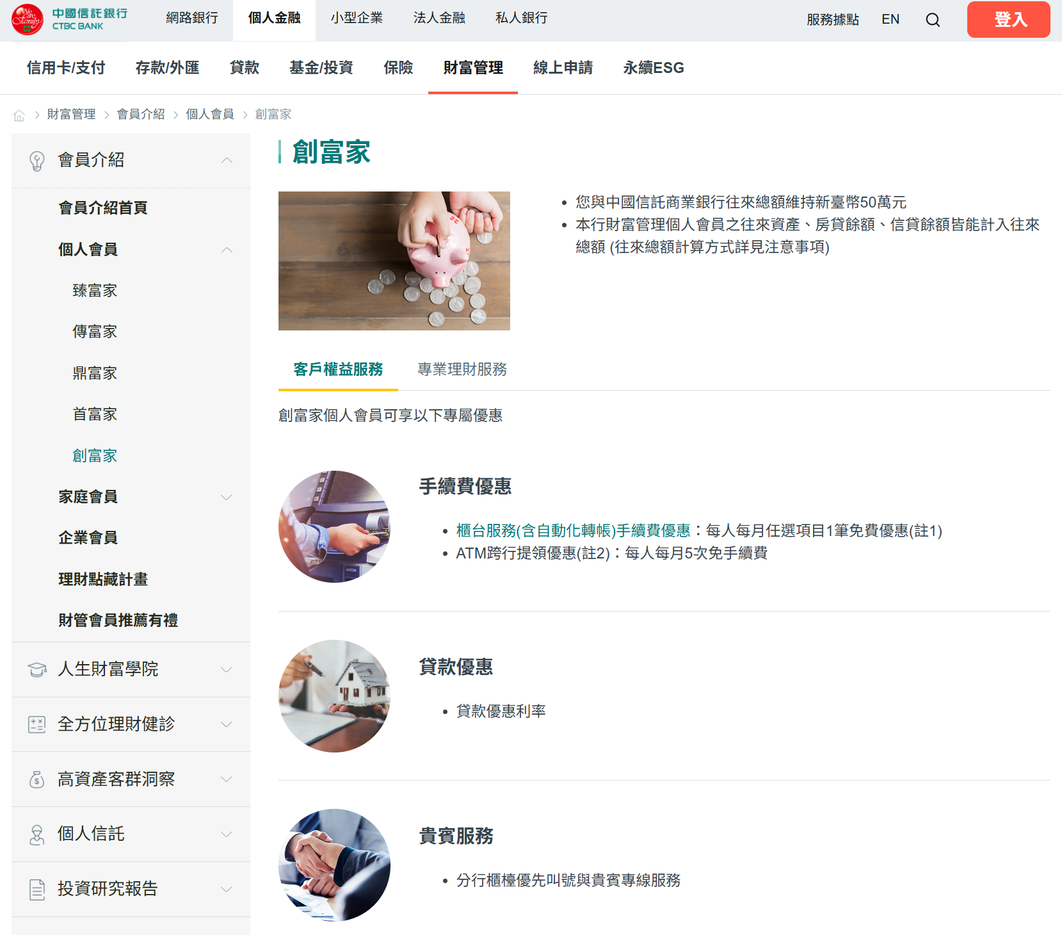This screenshot has height=935, width=1062.
Task: Click the graduation cap icon for 人生財富學院
Action: click(37, 669)
